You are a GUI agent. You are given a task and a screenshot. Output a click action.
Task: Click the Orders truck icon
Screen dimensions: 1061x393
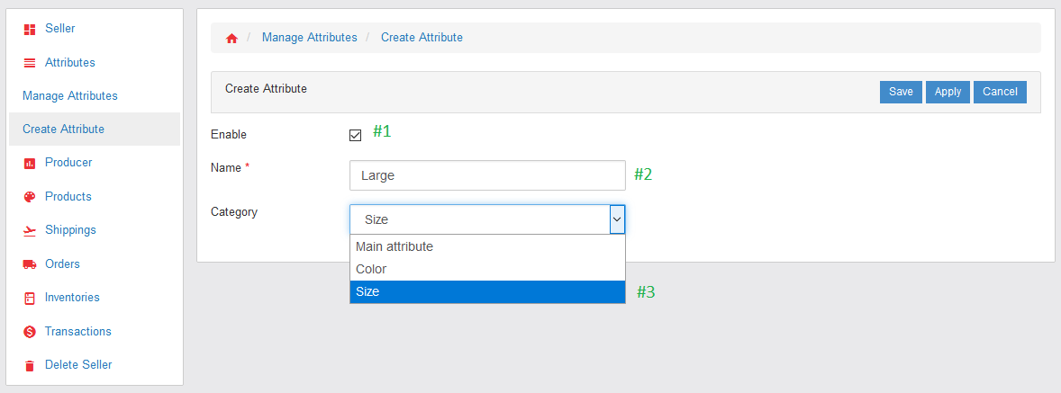[x=29, y=264]
